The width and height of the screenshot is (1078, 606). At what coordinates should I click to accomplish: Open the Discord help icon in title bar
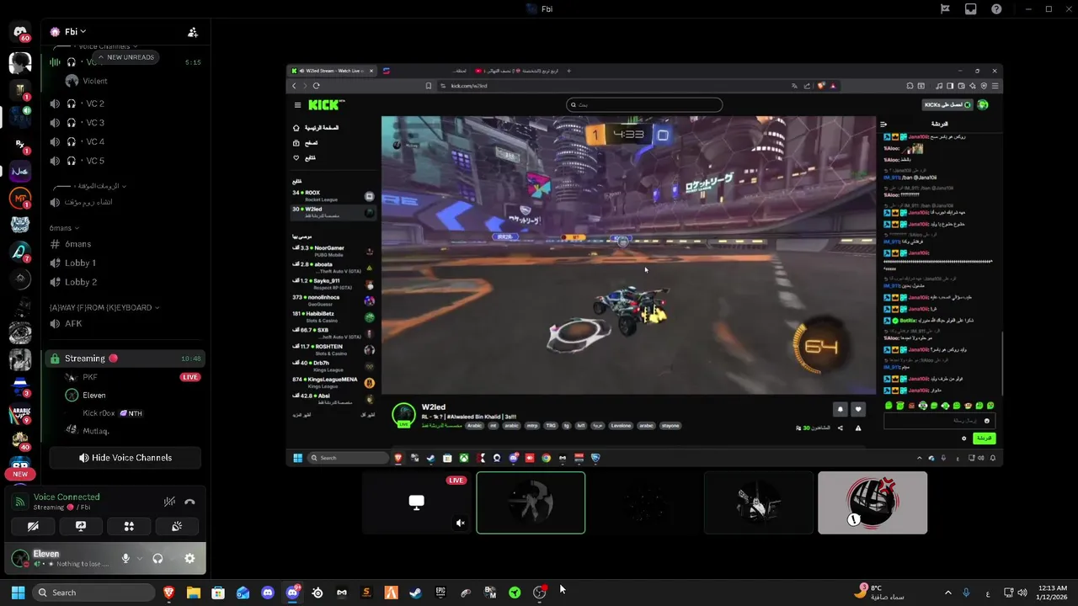(x=996, y=9)
